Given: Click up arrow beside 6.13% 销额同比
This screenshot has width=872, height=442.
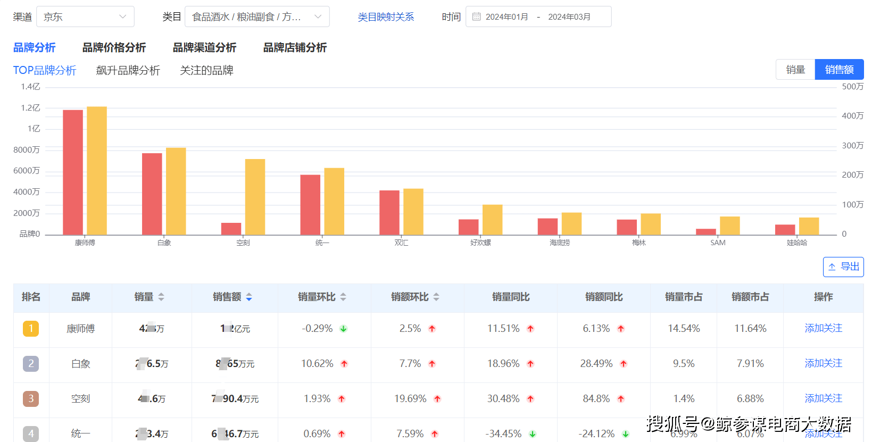Looking at the screenshot, I should (621, 329).
